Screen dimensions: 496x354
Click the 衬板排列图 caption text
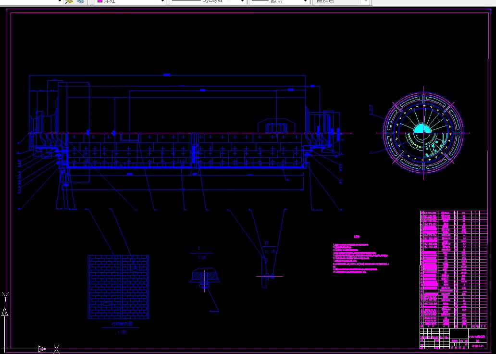click(x=122, y=324)
